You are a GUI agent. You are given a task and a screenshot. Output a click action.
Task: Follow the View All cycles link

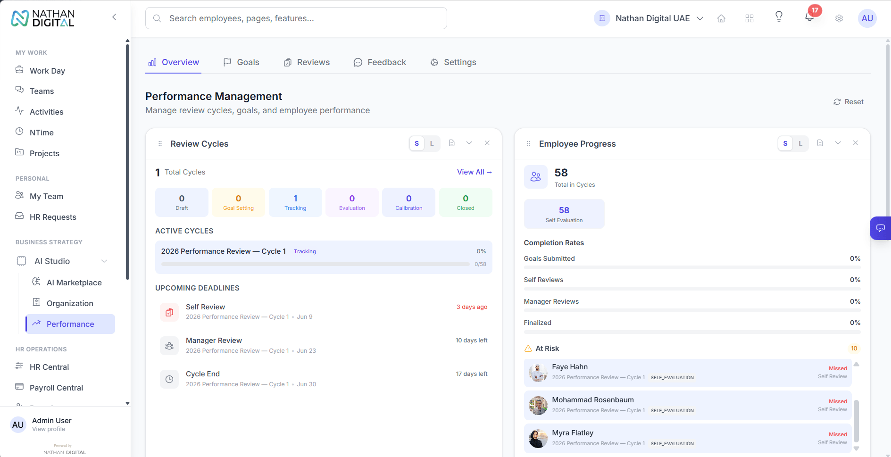[475, 172]
